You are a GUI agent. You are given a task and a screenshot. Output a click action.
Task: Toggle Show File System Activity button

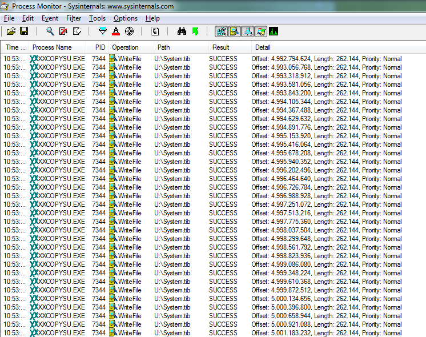point(235,31)
